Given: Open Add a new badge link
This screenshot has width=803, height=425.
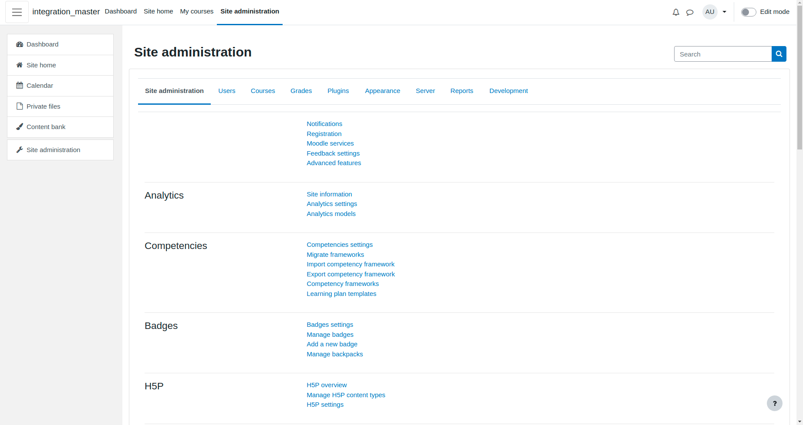Looking at the screenshot, I should pos(332,344).
